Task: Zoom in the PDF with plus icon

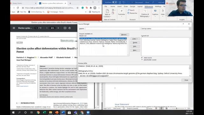Action: (58, 28)
